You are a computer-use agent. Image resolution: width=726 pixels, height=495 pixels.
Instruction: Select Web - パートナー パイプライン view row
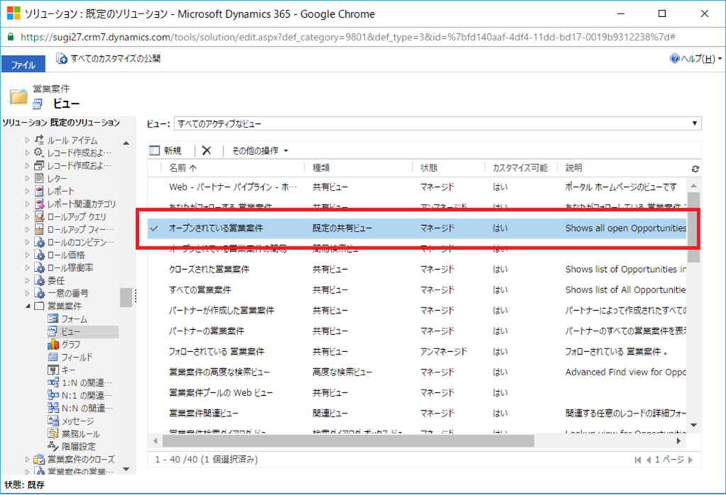pyautogui.click(x=417, y=187)
